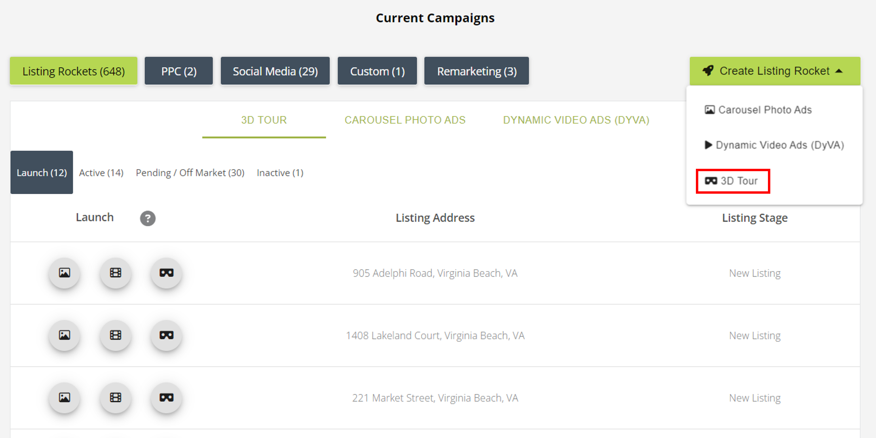This screenshot has width=876, height=438.
Task: Show Pending / Off Market (30) listings
Action: [190, 173]
